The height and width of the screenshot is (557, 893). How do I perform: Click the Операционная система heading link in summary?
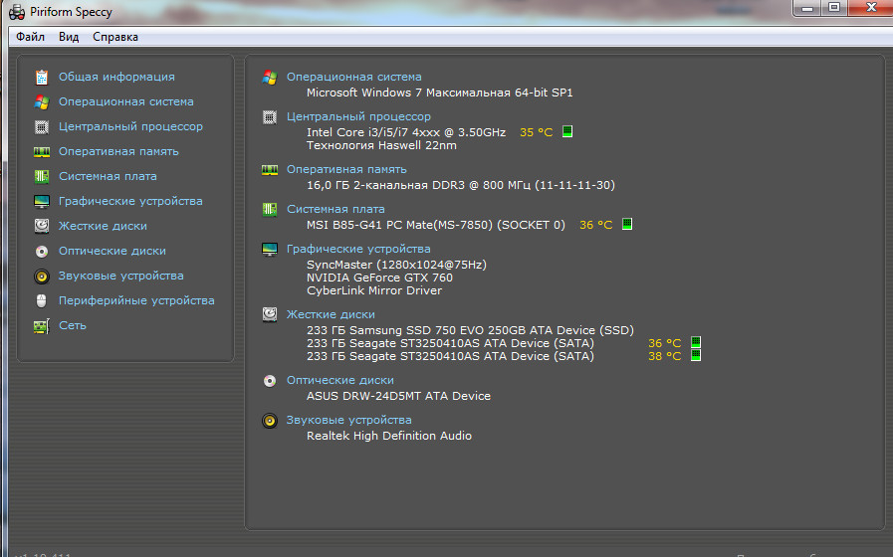point(353,77)
